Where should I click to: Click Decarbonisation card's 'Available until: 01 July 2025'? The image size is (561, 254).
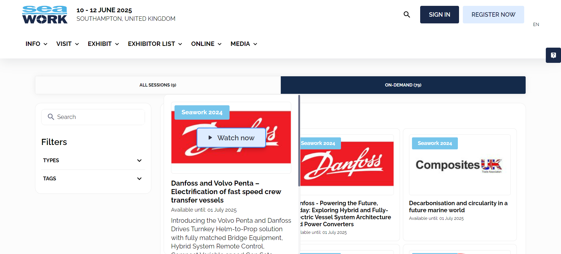(x=436, y=218)
